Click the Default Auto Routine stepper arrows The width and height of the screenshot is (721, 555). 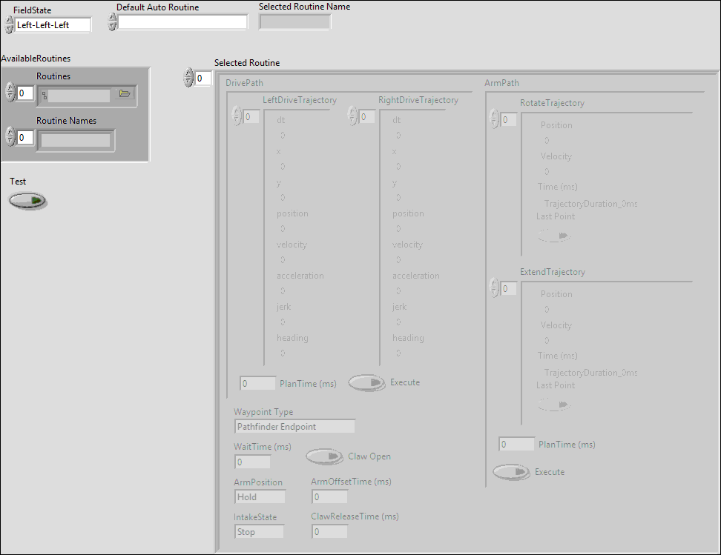click(x=112, y=21)
